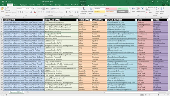Open the CITY filter dropdown
Viewport: 170px width, 96px height.
[x=152, y=20]
